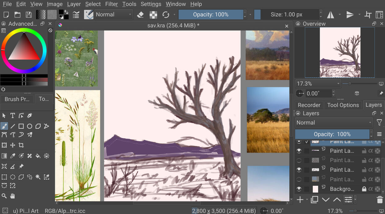Click the Brush Presets docker tab
Screen dimensions: 385x214
click(x=17, y=99)
